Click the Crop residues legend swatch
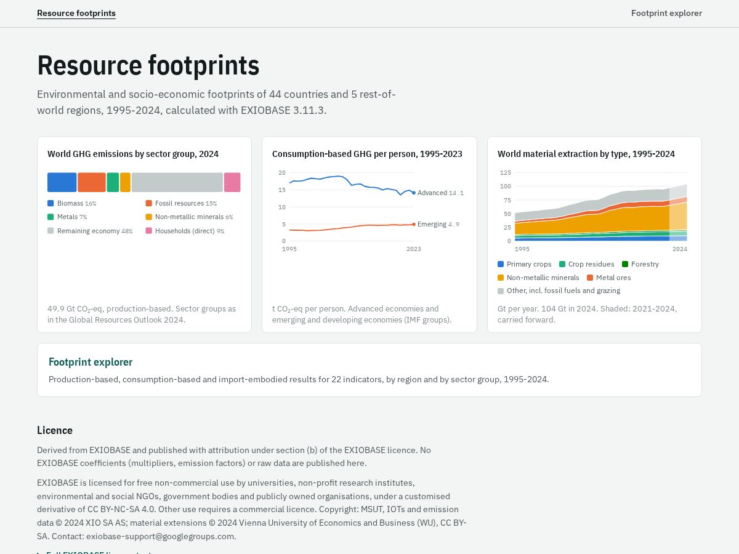Screen dimensions: 739x554 pos(562,264)
